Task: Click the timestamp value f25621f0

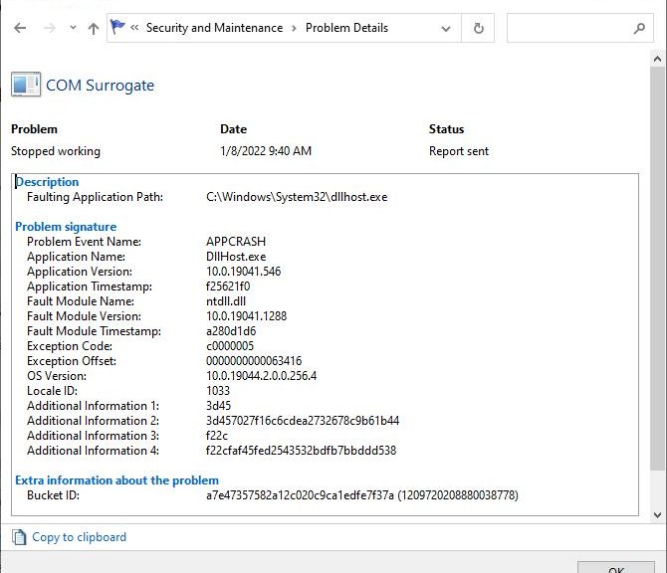Action: (228, 286)
